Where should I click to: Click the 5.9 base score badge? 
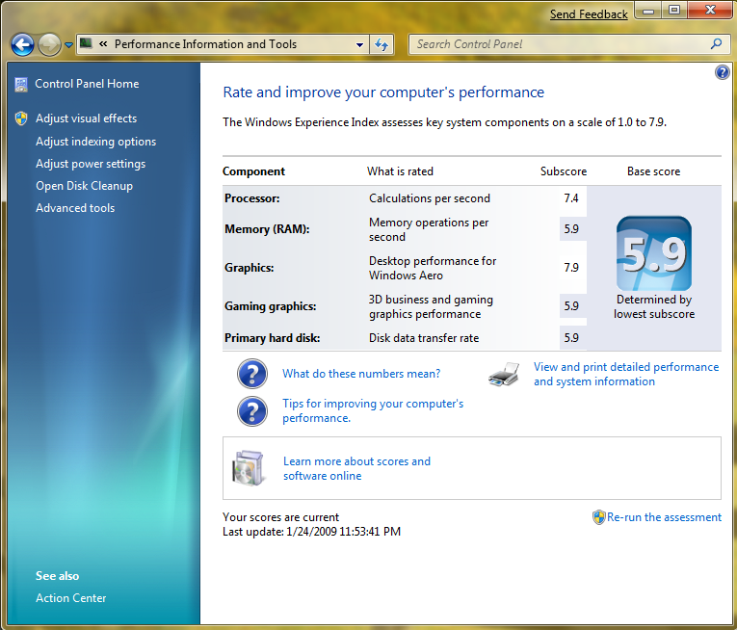click(654, 253)
